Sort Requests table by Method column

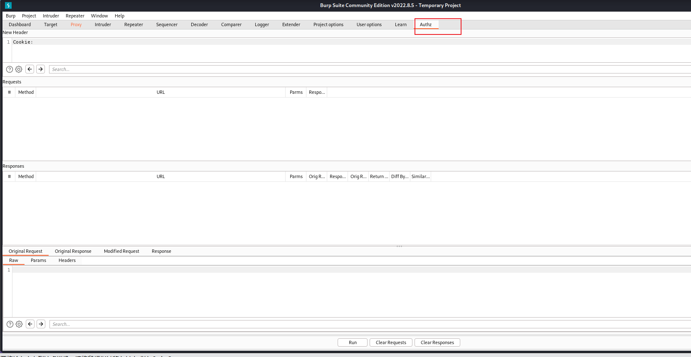[26, 92]
